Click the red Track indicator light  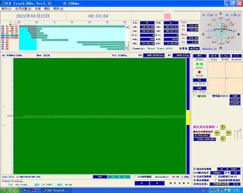tap(199, 72)
